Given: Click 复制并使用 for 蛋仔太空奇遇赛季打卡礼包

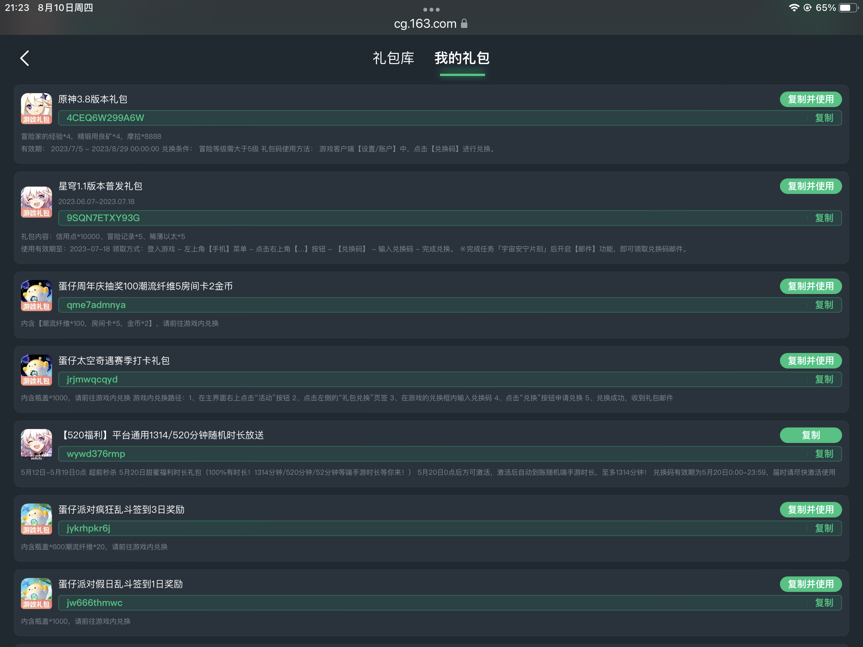Looking at the screenshot, I should 810,361.
